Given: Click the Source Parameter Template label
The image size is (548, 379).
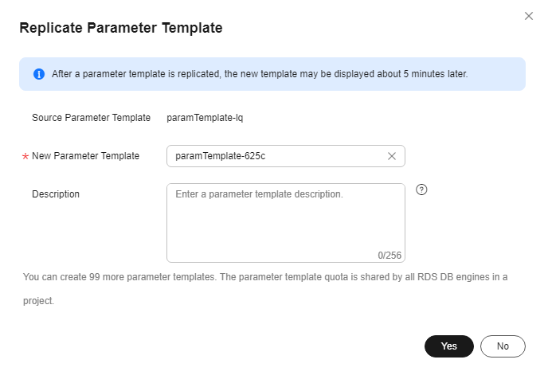Looking at the screenshot, I should tap(91, 117).
